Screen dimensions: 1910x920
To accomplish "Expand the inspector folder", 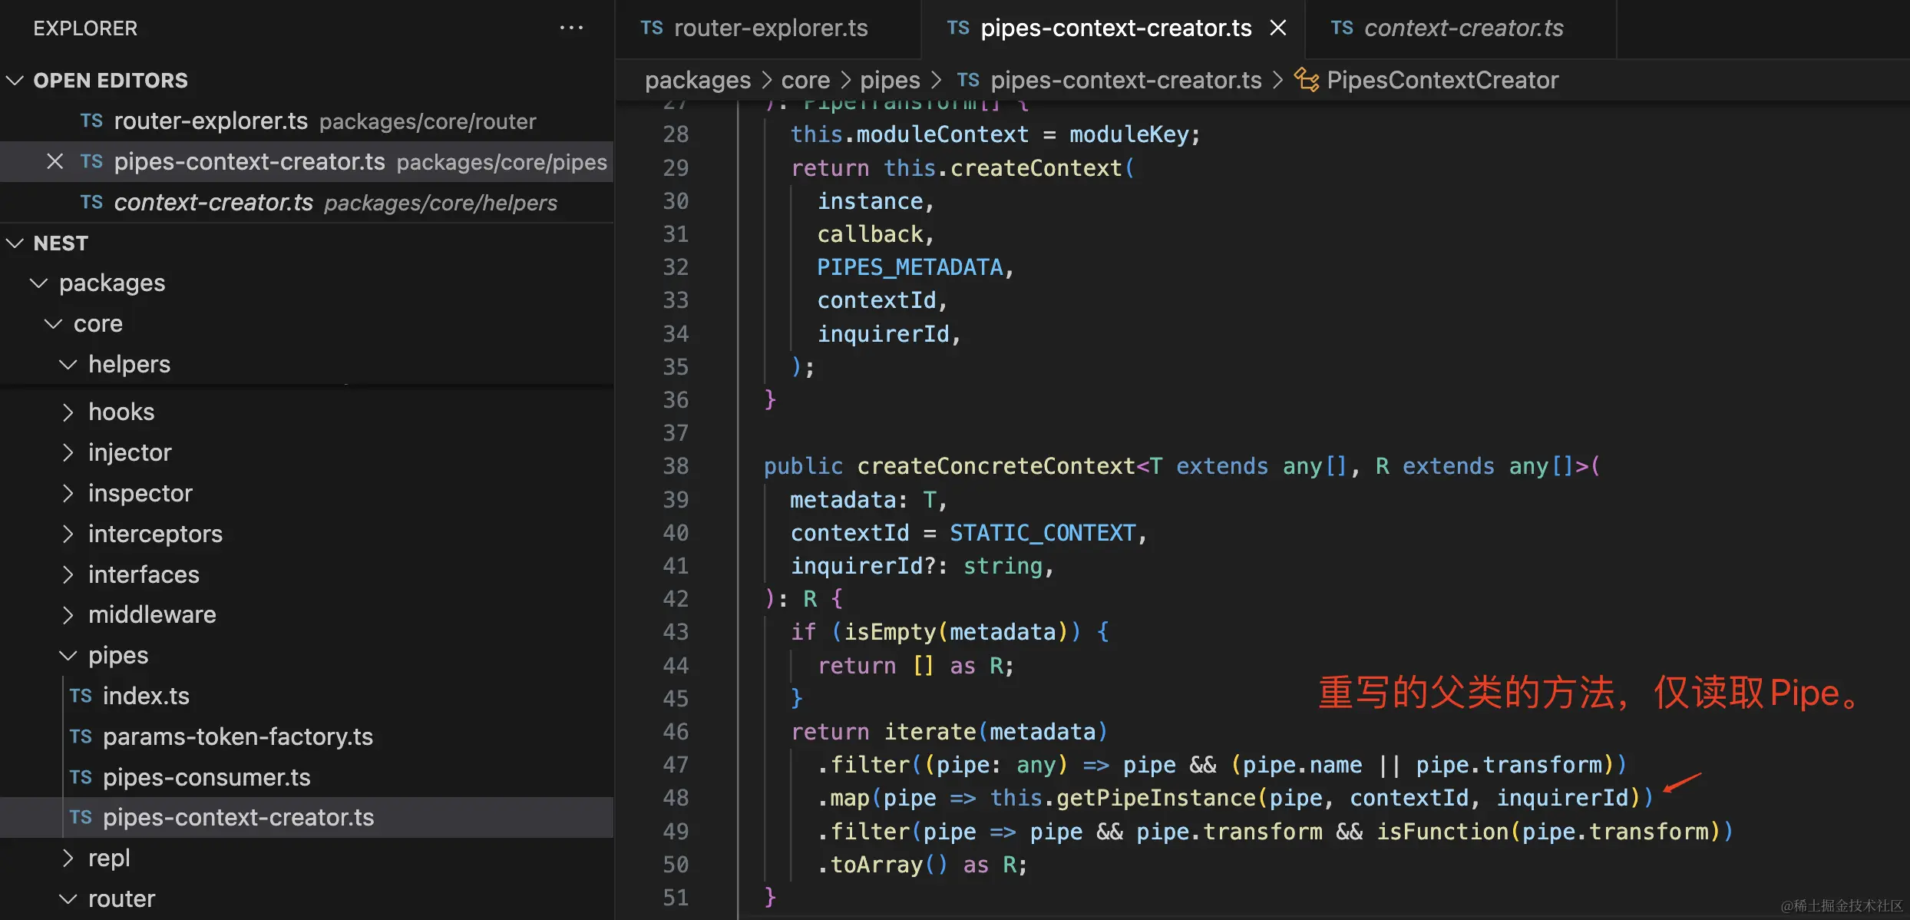I will pyautogui.click(x=68, y=494).
